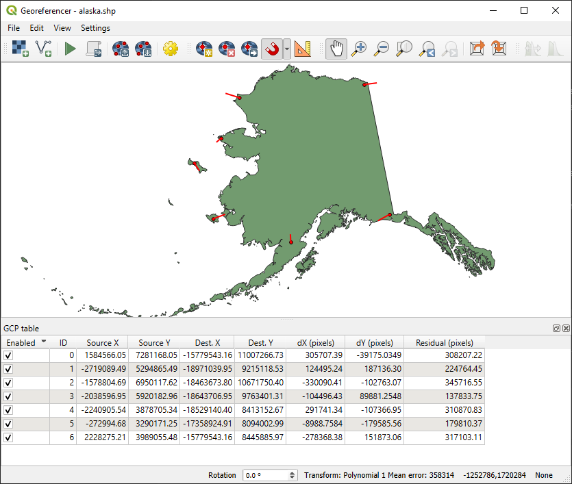This screenshot has width=572, height=484.
Task: Disable GCP point with ID 3
Action: [x=8, y=396]
